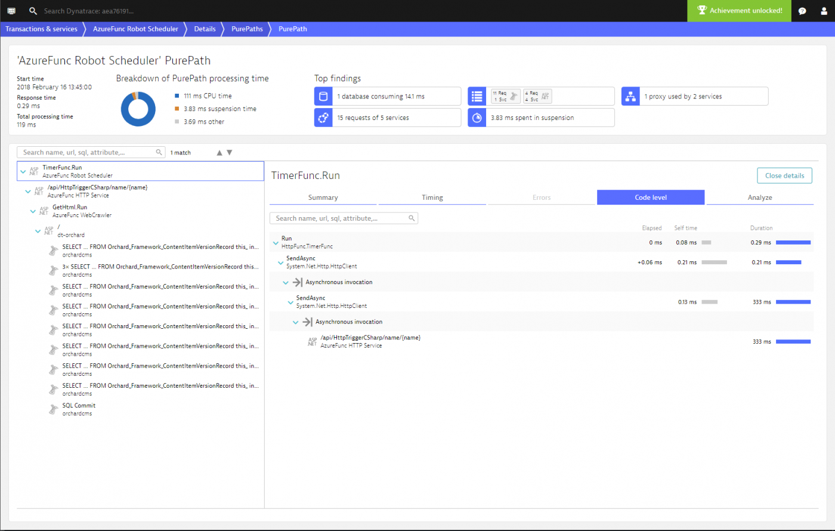Click the suspension clock icon
This screenshot has width=835, height=531.
tap(477, 118)
